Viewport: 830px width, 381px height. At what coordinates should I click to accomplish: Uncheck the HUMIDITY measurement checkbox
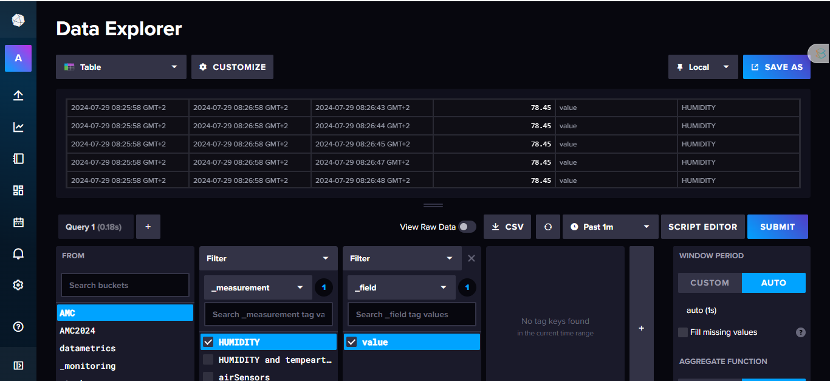pyautogui.click(x=208, y=342)
